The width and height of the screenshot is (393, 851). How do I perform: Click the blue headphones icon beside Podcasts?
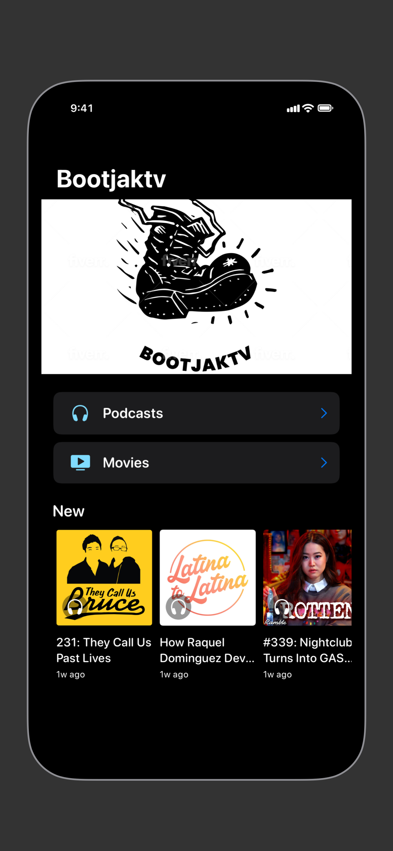(80, 413)
